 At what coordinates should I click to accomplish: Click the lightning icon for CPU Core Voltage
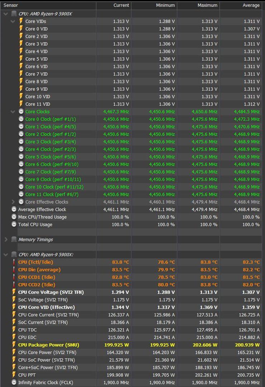click(14, 292)
